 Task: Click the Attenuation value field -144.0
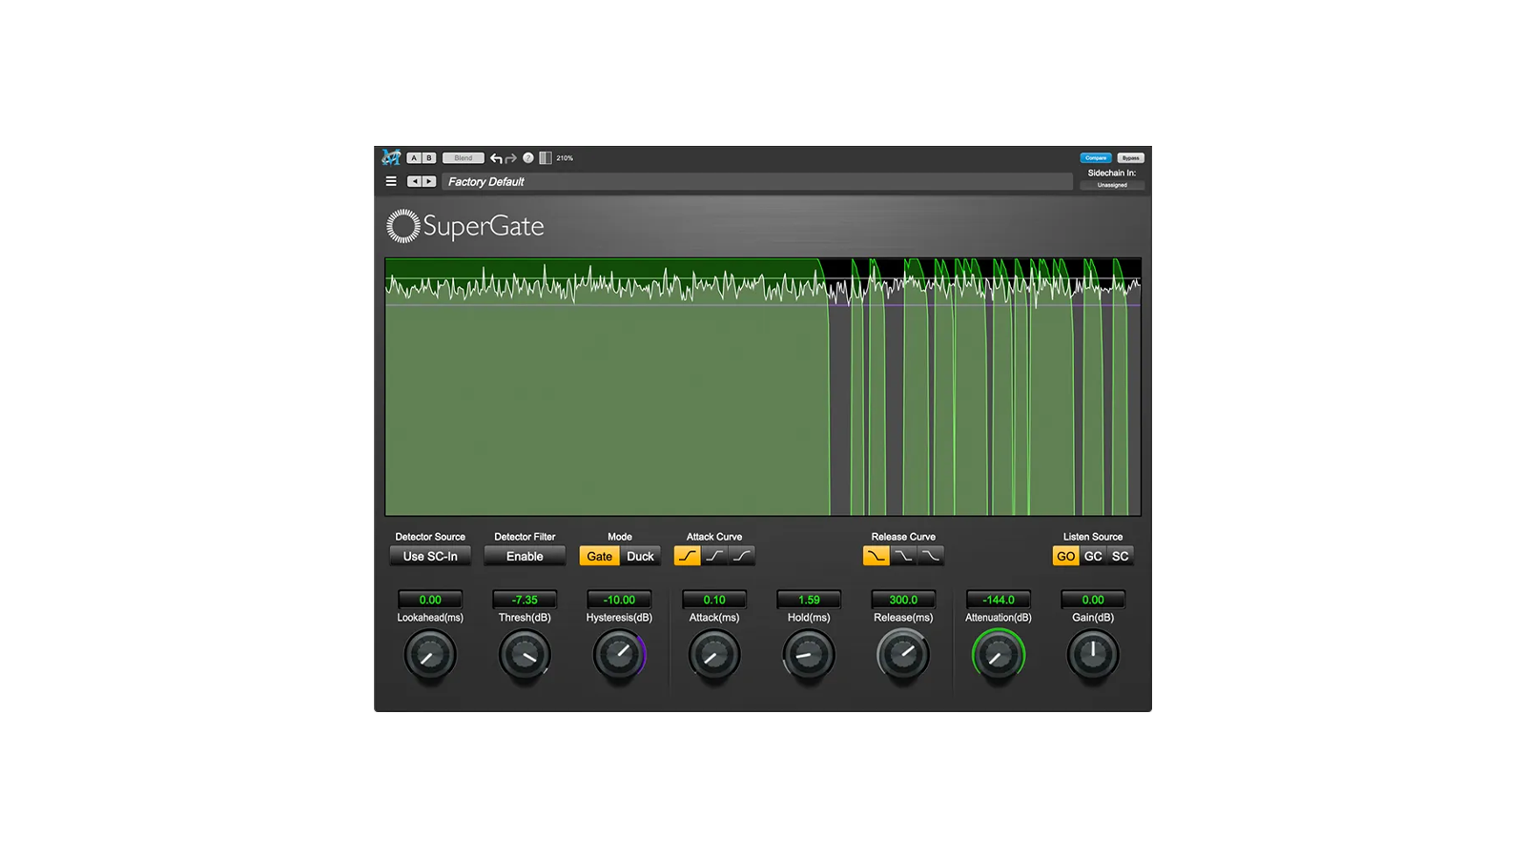tap(999, 600)
